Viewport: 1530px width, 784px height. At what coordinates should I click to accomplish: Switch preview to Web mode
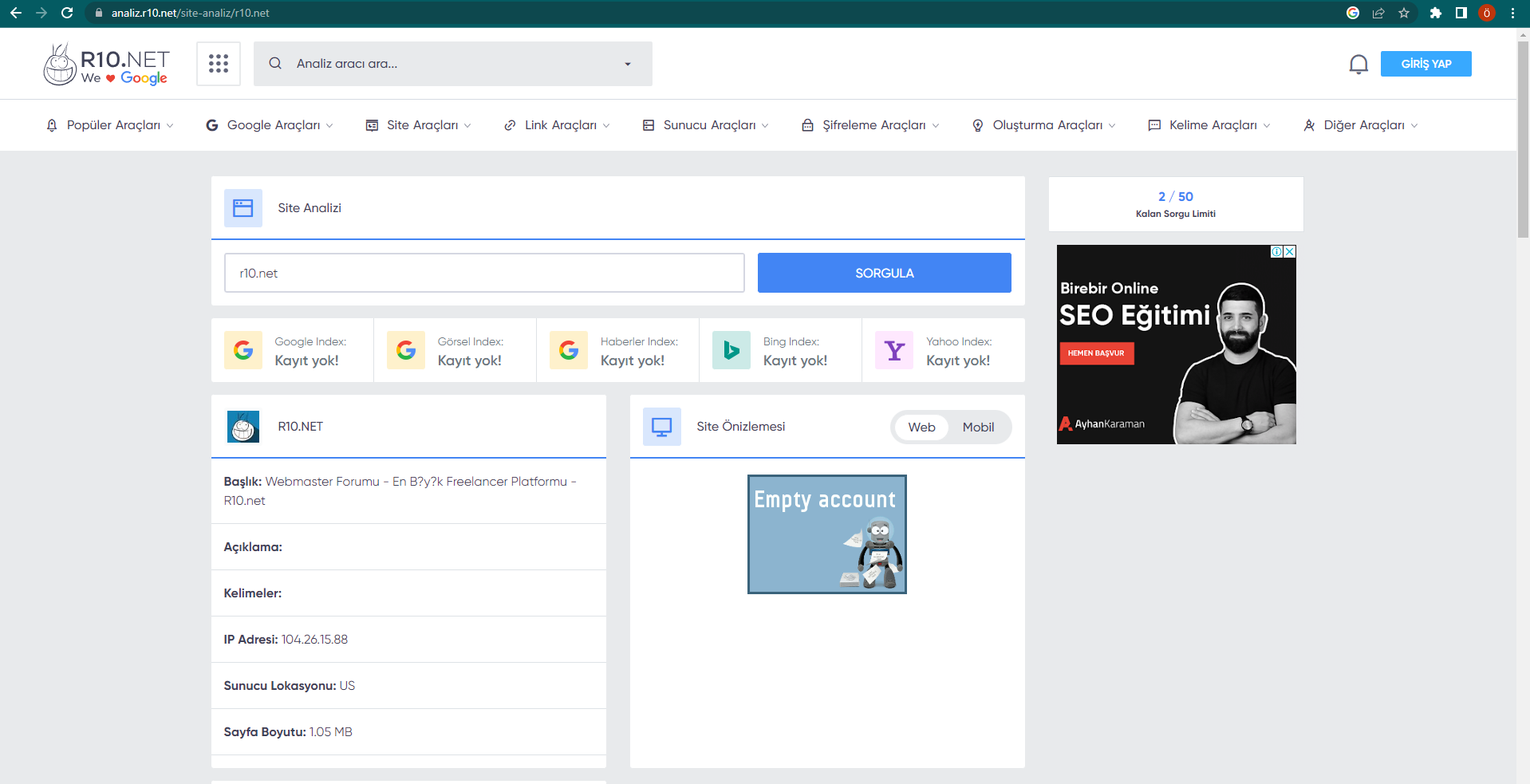click(921, 427)
